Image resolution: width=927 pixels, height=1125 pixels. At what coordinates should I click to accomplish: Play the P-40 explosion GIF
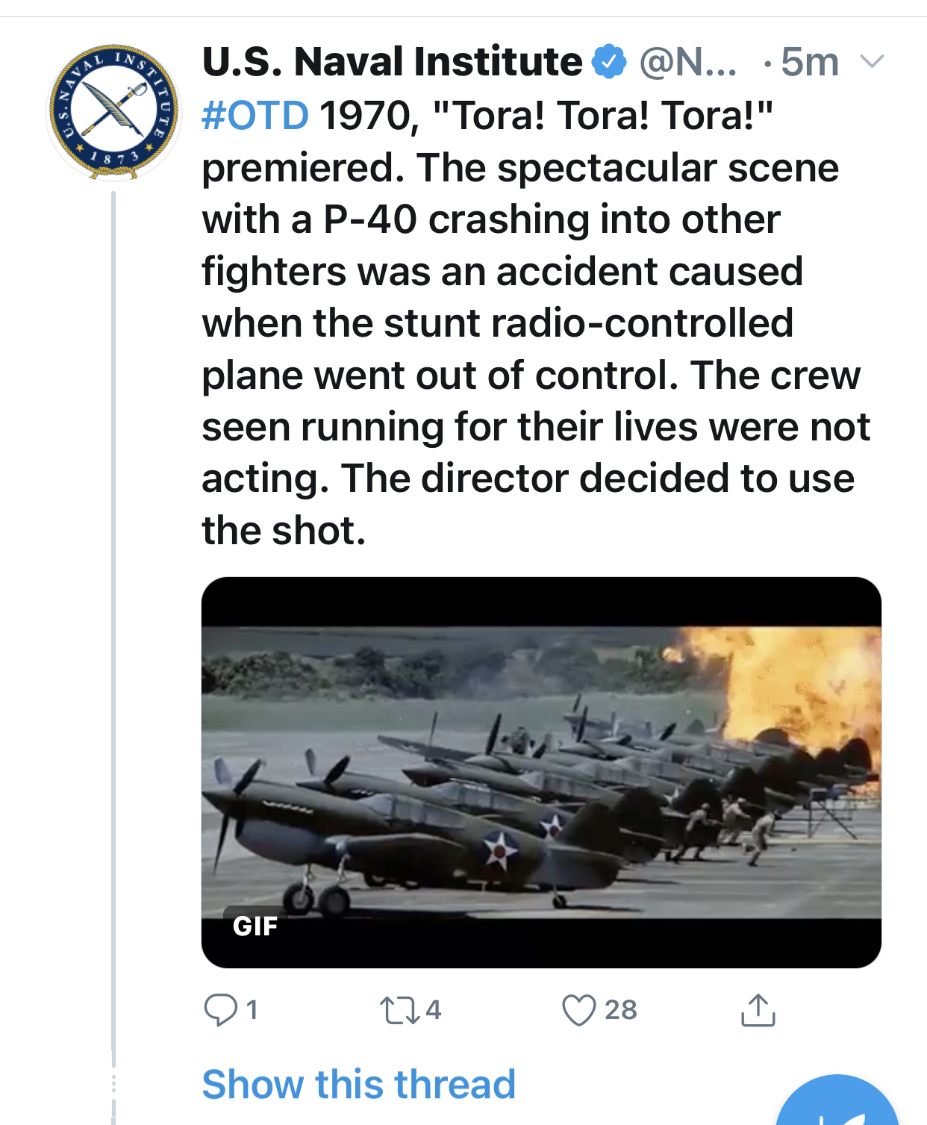coord(541,773)
